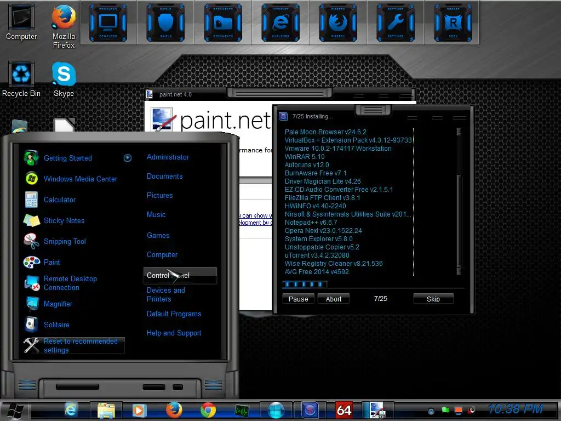The image size is (561, 421).
Task: Open Help and Support
Action: pyautogui.click(x=174, y=333)
